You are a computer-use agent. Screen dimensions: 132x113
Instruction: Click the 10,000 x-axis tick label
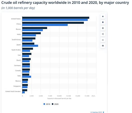59,96
